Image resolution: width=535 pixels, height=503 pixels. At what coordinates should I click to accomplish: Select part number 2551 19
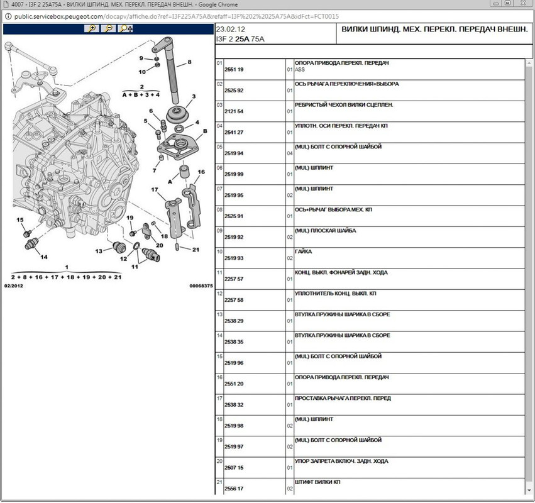pyautogui.click(x=234, y=70)
